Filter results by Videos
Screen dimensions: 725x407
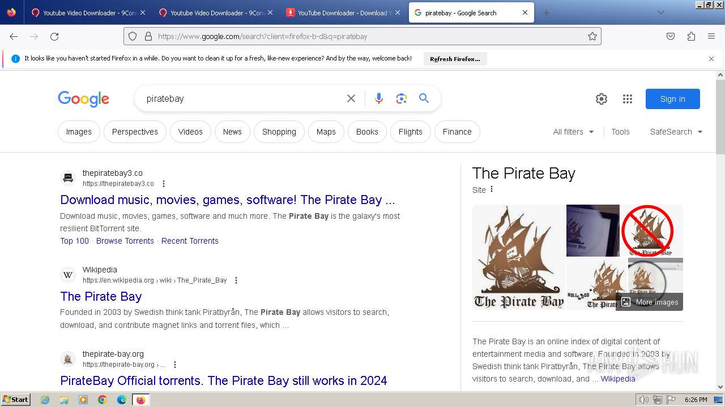click(x=190, y=132)
